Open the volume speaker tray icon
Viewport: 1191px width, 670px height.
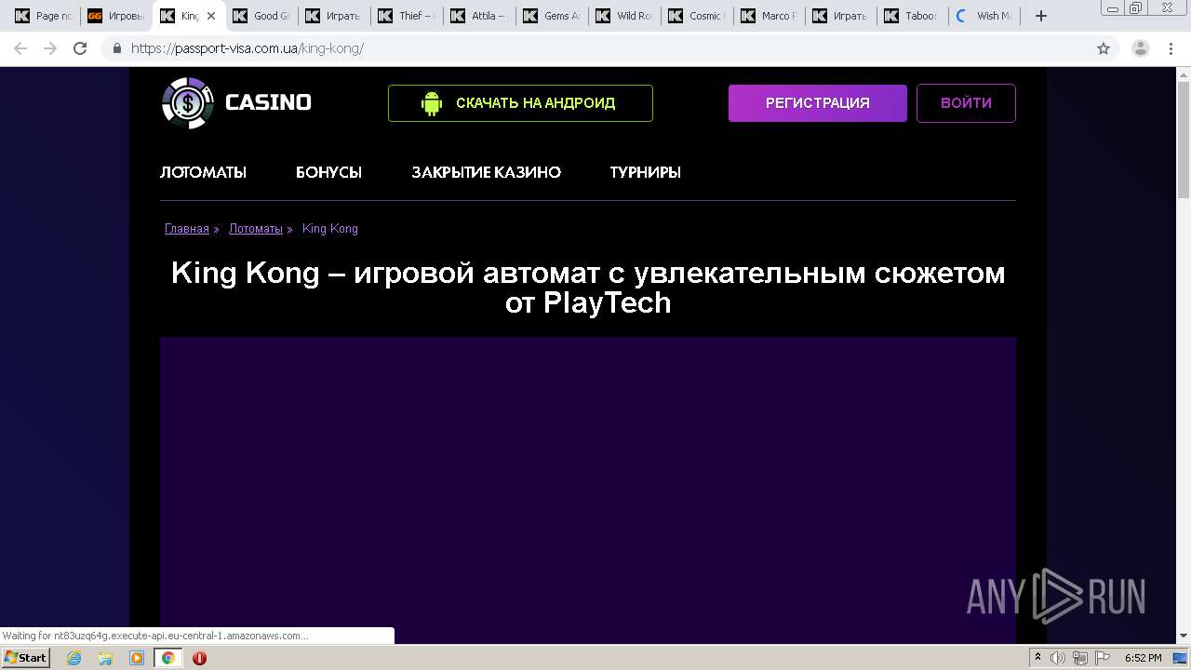(x=1058, y=658)
